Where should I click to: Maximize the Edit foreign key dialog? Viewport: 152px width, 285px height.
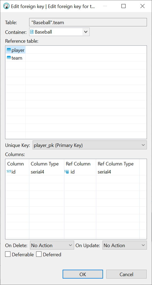pos(123,6)
